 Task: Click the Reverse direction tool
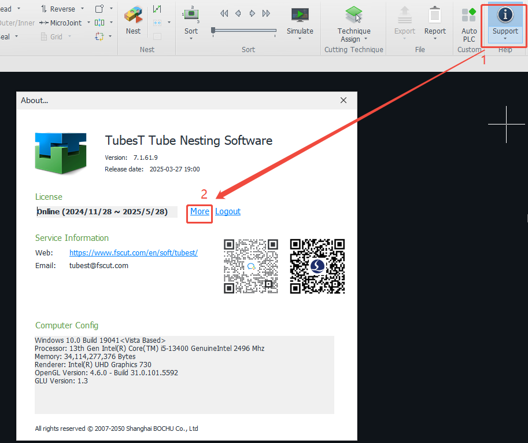(x=58, y=9)
